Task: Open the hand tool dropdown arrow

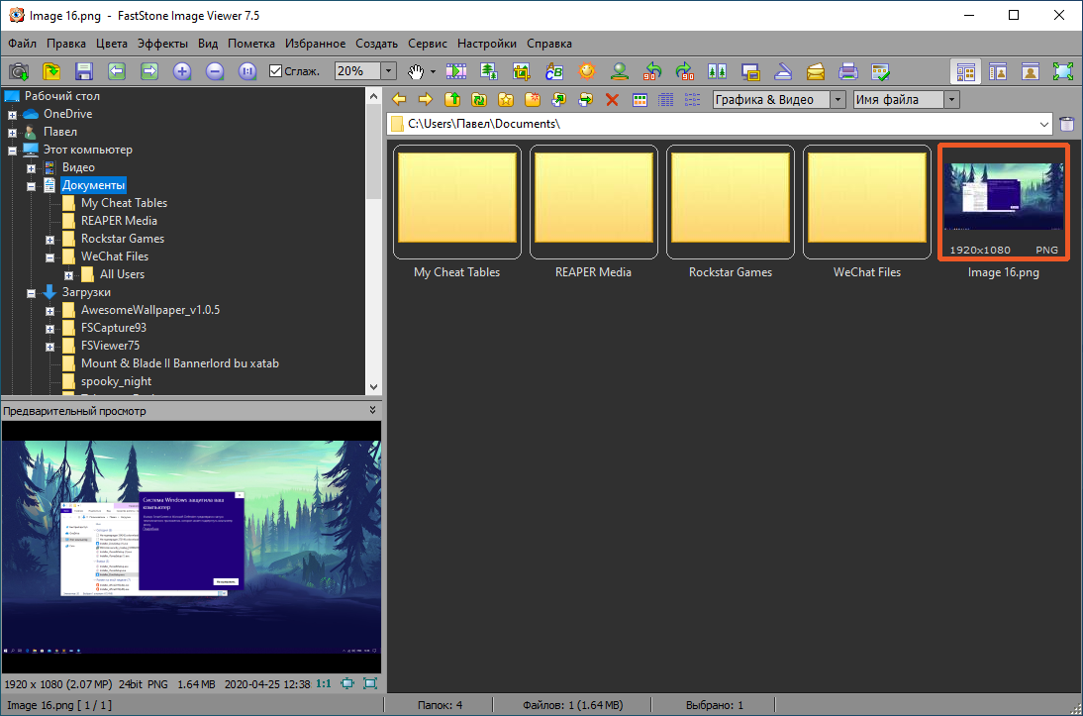Action: 433,72
